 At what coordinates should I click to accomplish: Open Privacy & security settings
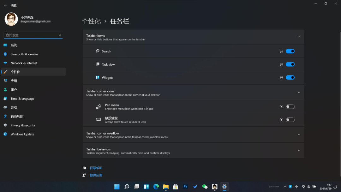coord(33,125)
